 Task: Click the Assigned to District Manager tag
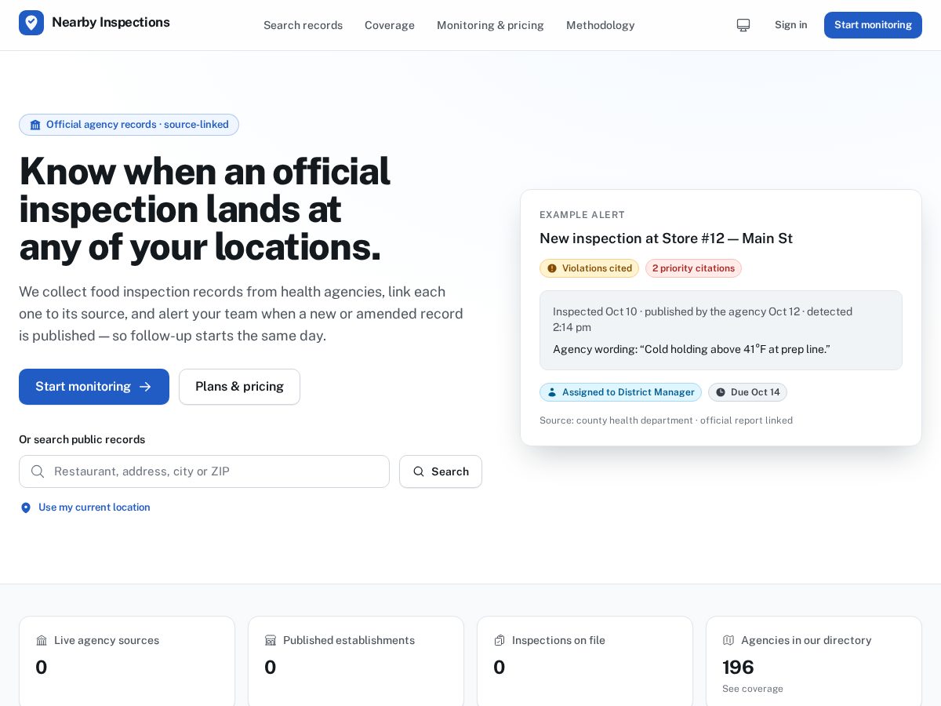pos(620,392)
